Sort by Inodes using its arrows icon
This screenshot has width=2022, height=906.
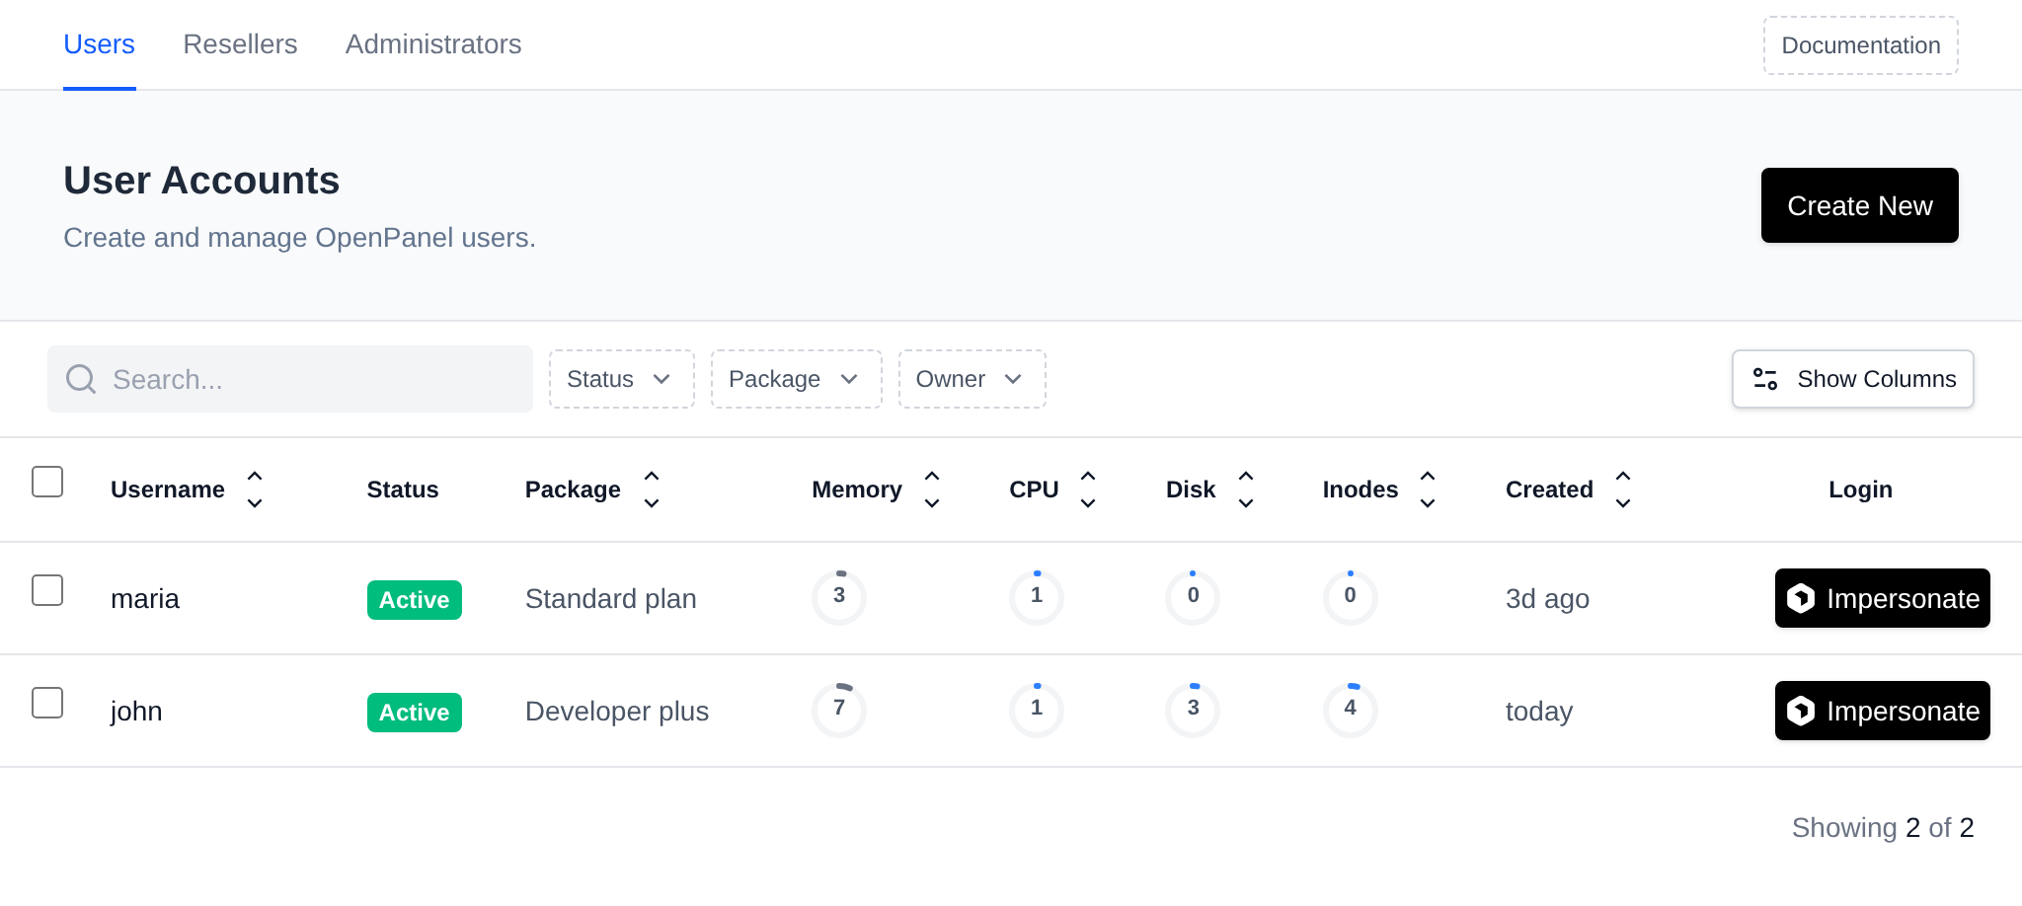(1428, 490)
